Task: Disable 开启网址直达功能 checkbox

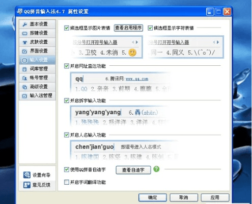Action: [67, 66]
